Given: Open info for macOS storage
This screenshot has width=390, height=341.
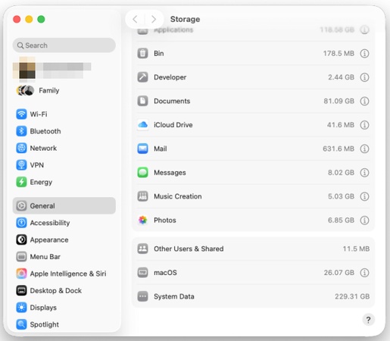Looking at the screenshot, I should pos(364,273).
